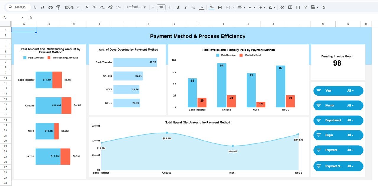Click the Print icon

50,7
